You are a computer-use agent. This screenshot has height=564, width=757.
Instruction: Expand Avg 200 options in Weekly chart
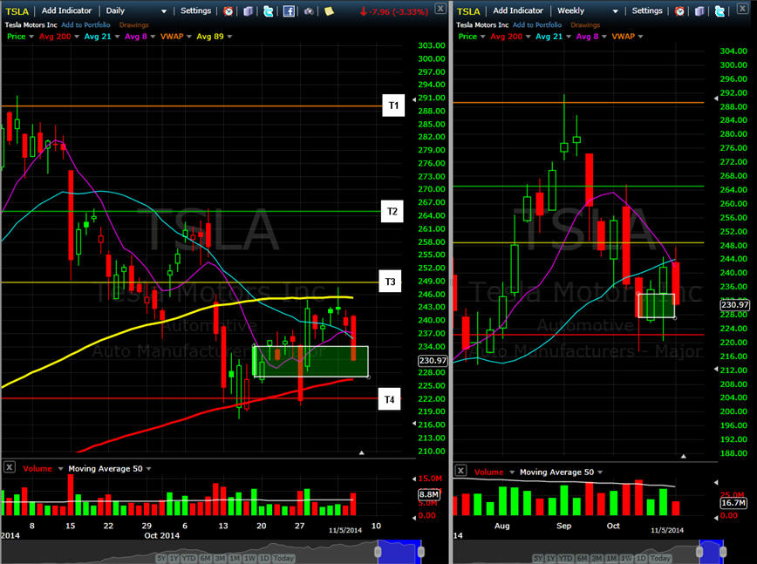528,37
